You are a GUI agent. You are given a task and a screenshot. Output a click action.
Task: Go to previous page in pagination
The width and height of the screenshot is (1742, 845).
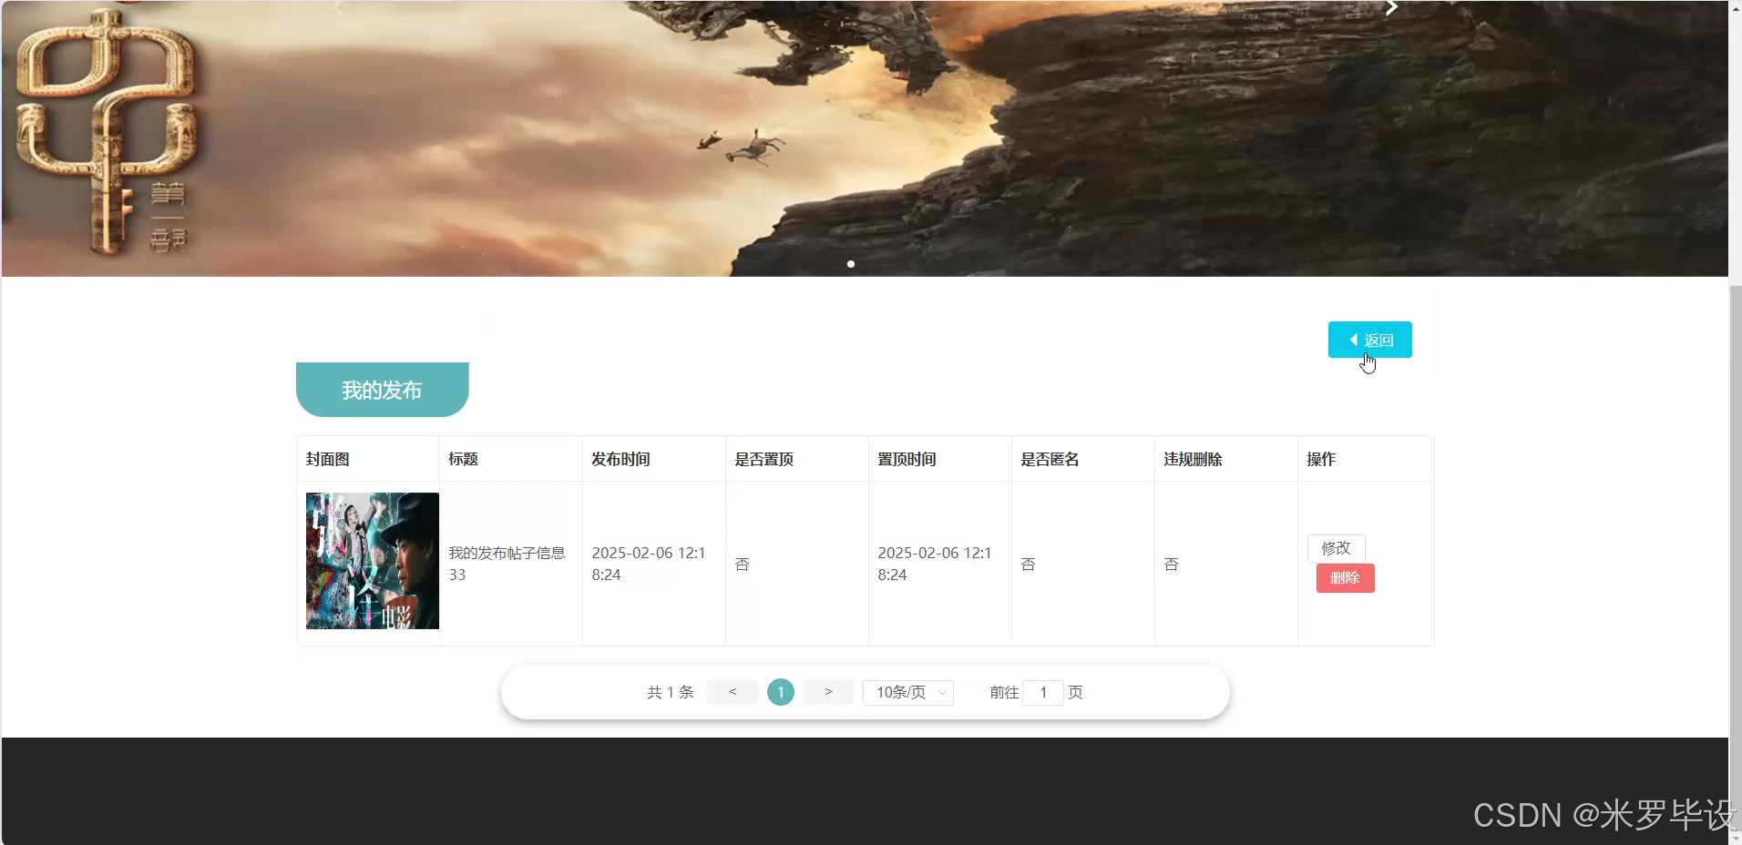733,692
